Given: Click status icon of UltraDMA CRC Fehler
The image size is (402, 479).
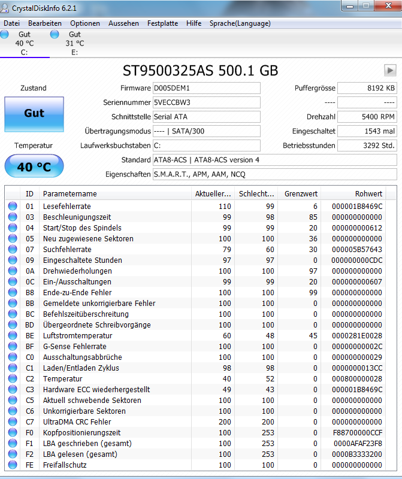Looking at the screenshot, I should pyautogui.click(x=13, y=422).
